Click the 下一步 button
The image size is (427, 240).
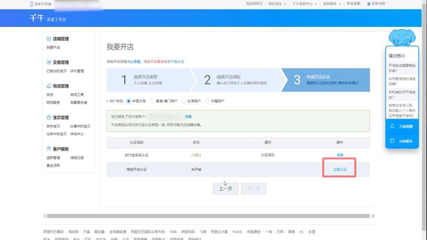[254, 189]
